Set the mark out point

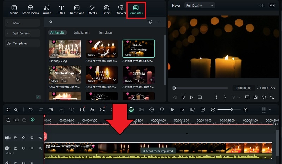coord(225,97)
